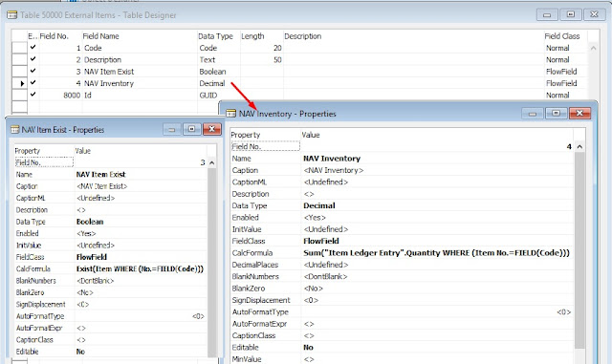
Task: Minimize the NAV Item Exist Properties window
Action: (172, 130)
